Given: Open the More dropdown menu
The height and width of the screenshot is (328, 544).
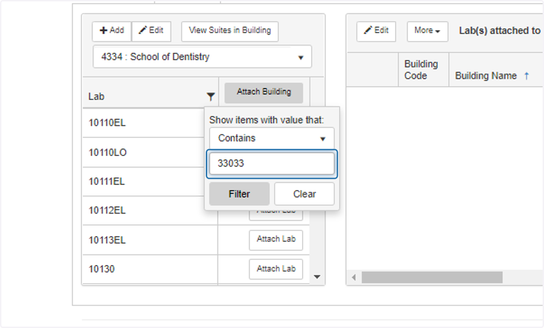Looking at the screenshot, I should pos(427,31).
